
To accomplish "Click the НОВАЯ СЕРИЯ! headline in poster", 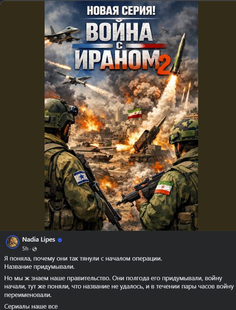I will [x=121, y=11].
